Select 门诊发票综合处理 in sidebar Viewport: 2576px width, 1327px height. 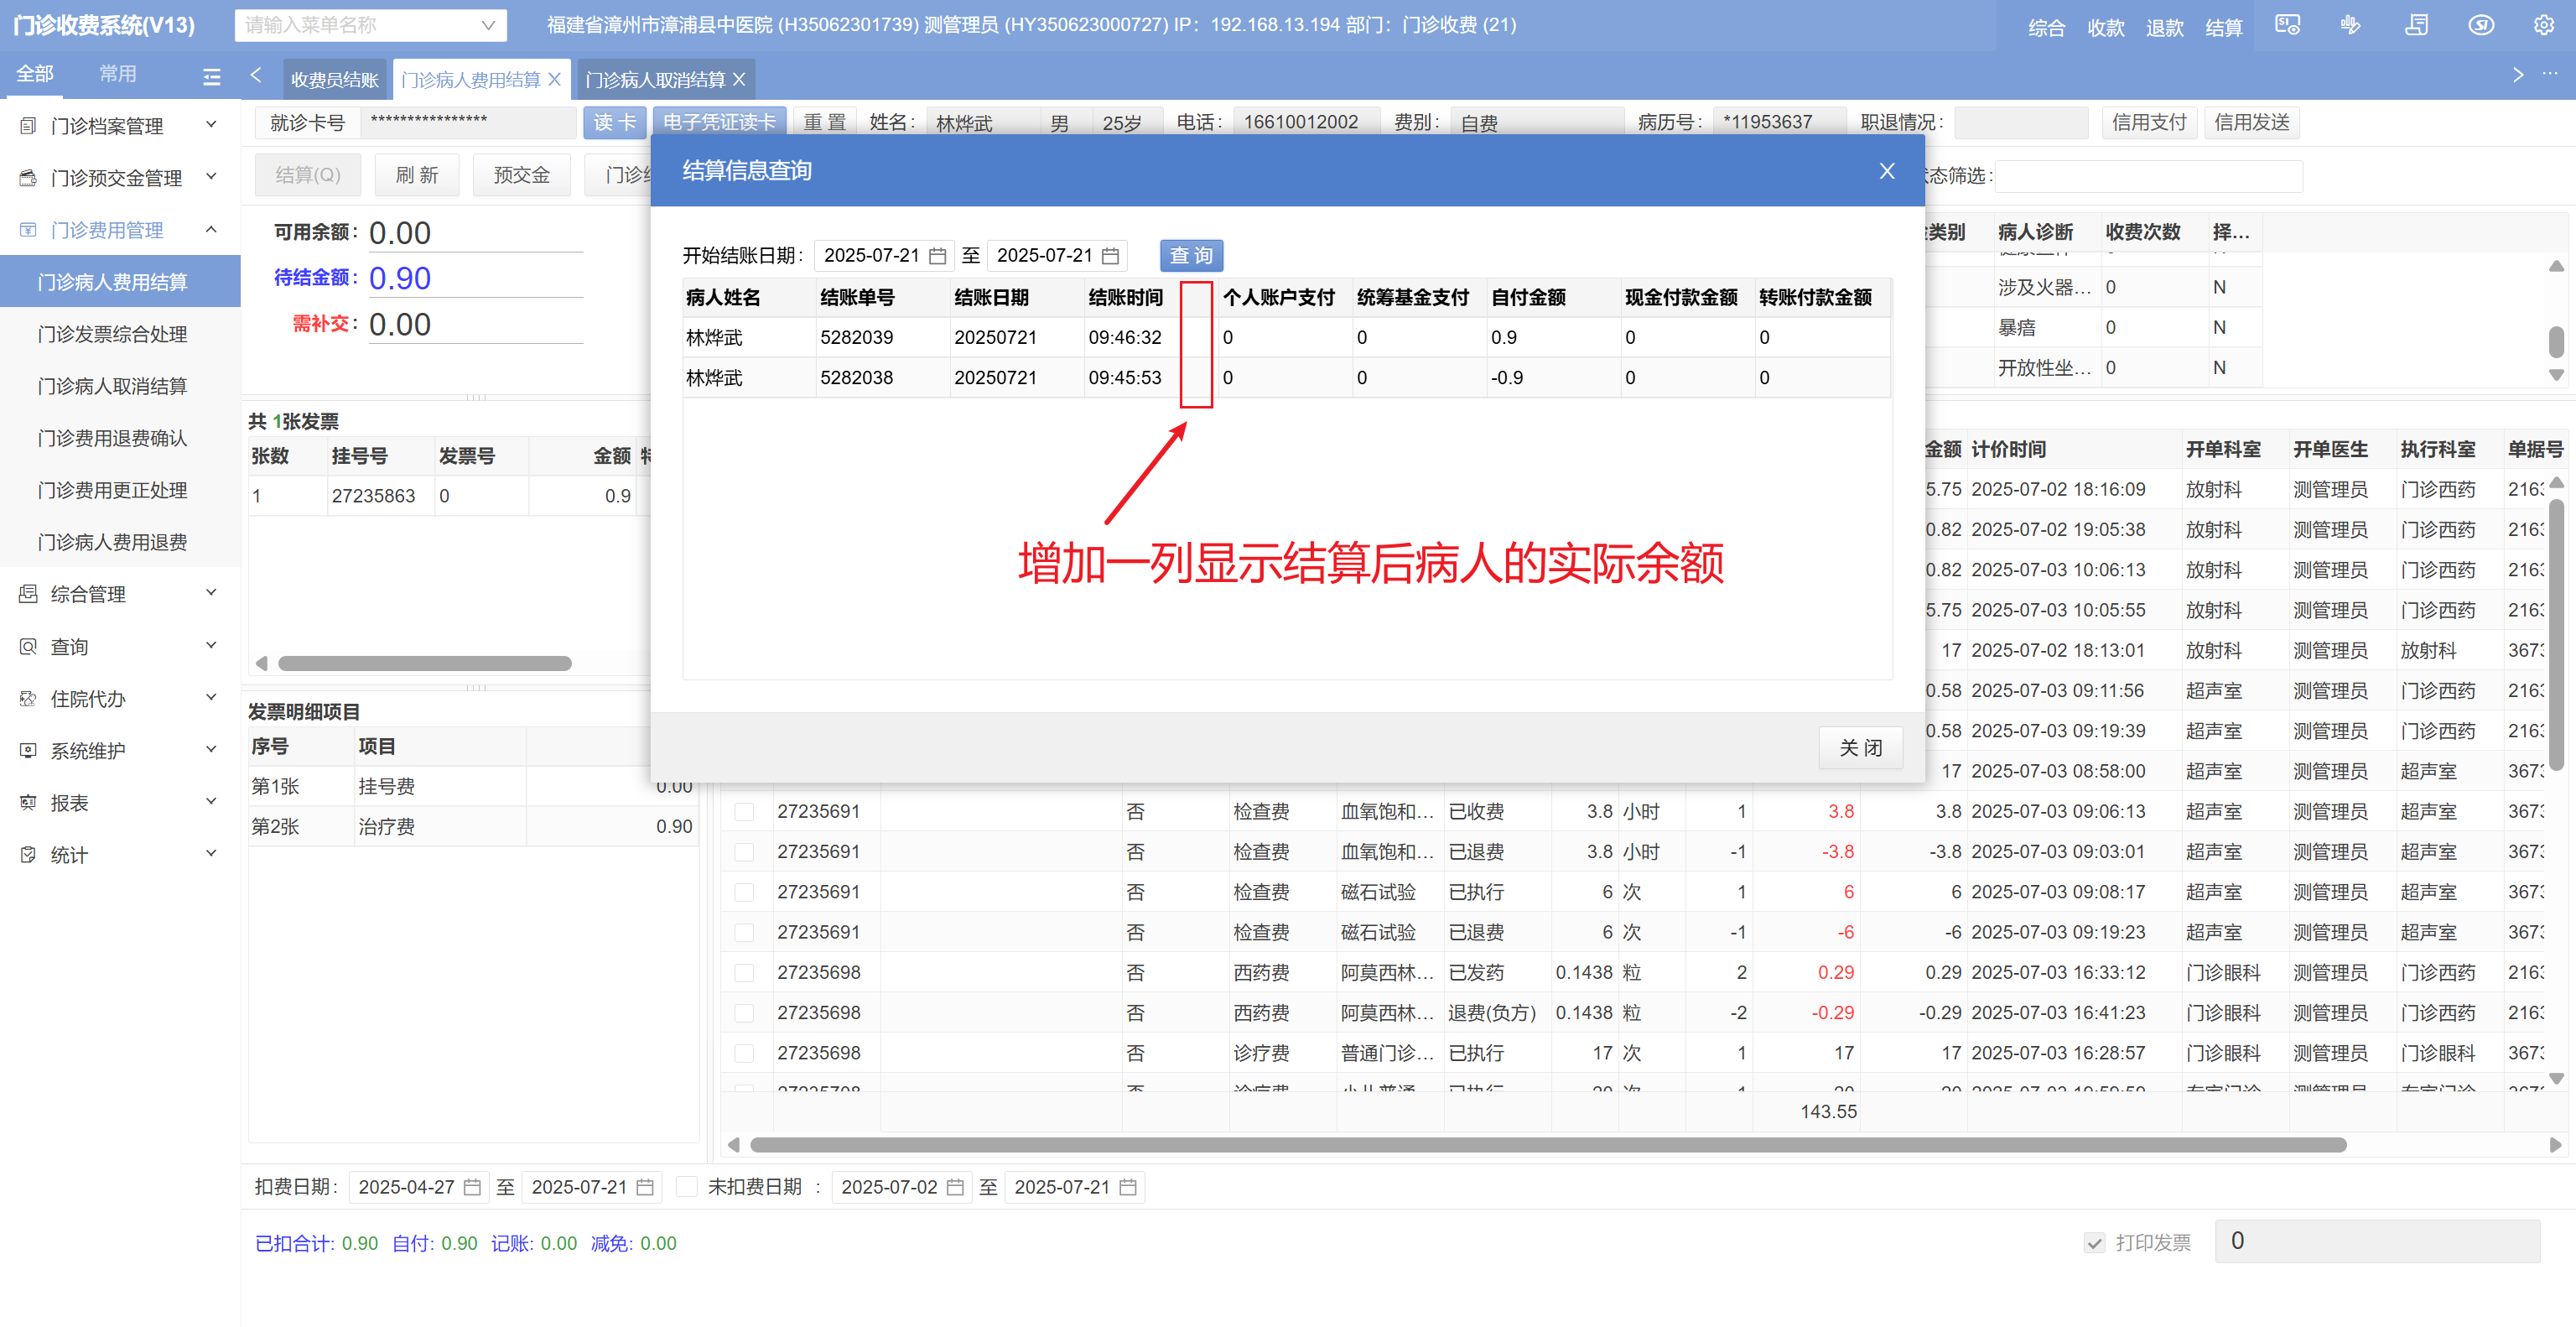[112, 334]
